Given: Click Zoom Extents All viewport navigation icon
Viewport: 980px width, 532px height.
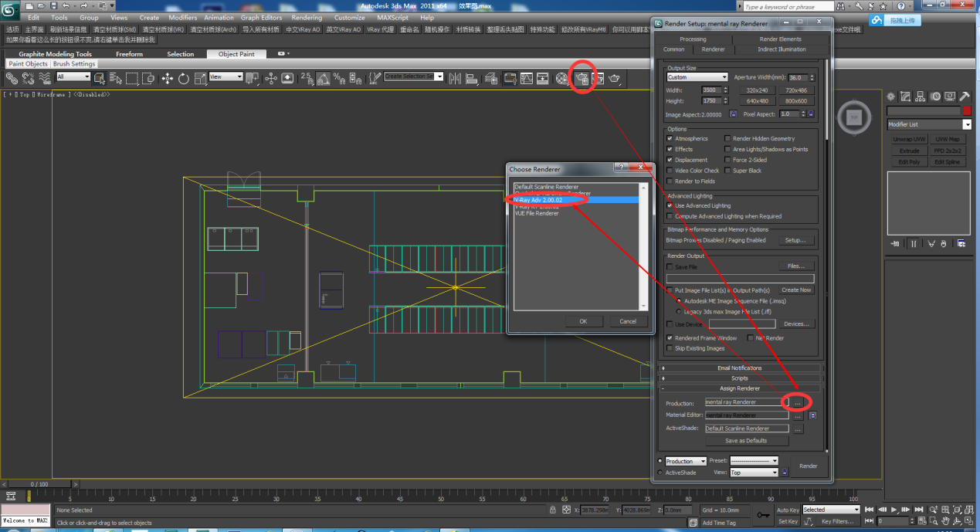Looking at the screenshot, I should (968, 510).
